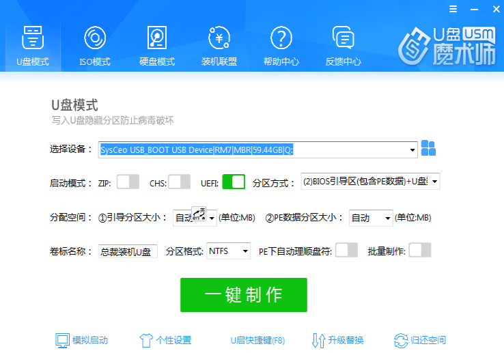
Task: Toggle the ZIP boot mode switch
Action: point(128,182)
